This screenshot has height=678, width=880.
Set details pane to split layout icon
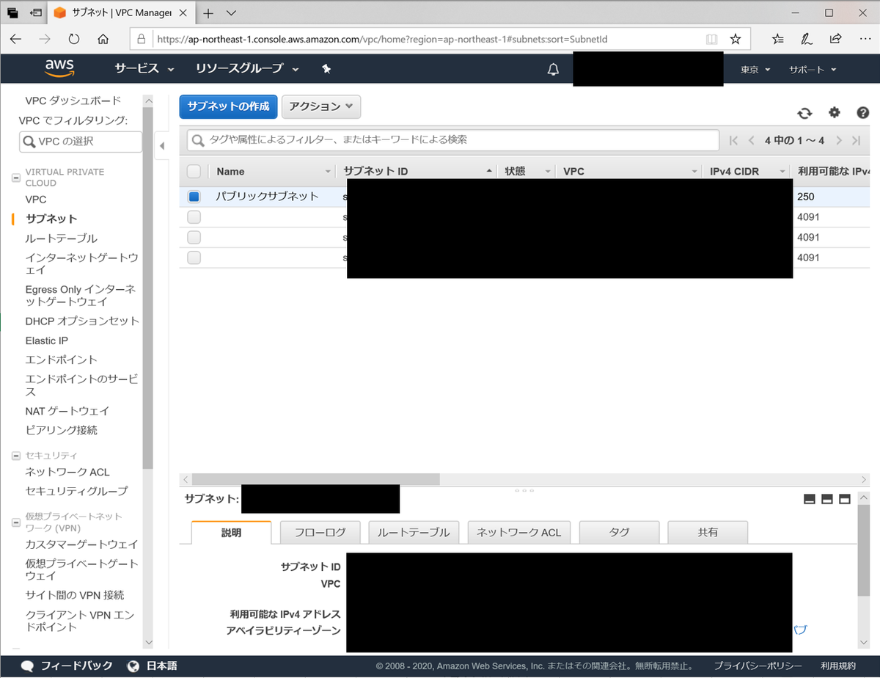coord(827,499)
